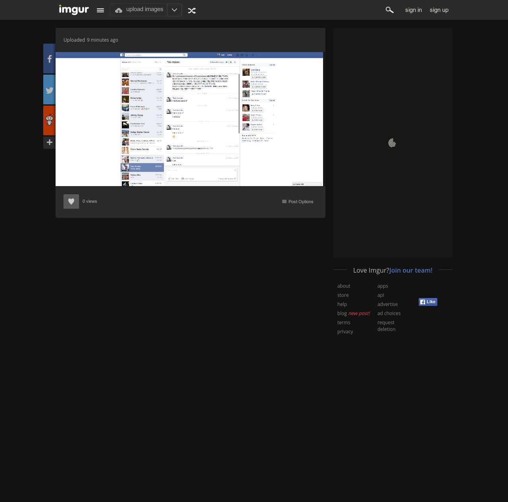508x502 pixels.
Task: Open the about footer link
Action: (x=344, y=286)
